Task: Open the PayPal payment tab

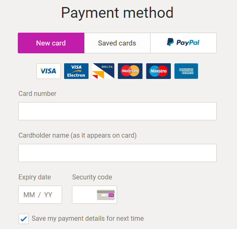Action: pos(183,43)
